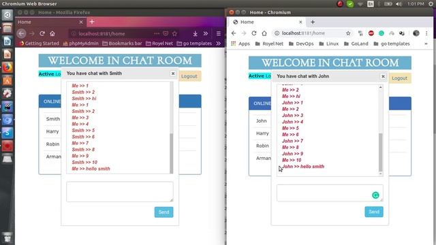Click scroll up arrow in John chat

coord(381,87)
